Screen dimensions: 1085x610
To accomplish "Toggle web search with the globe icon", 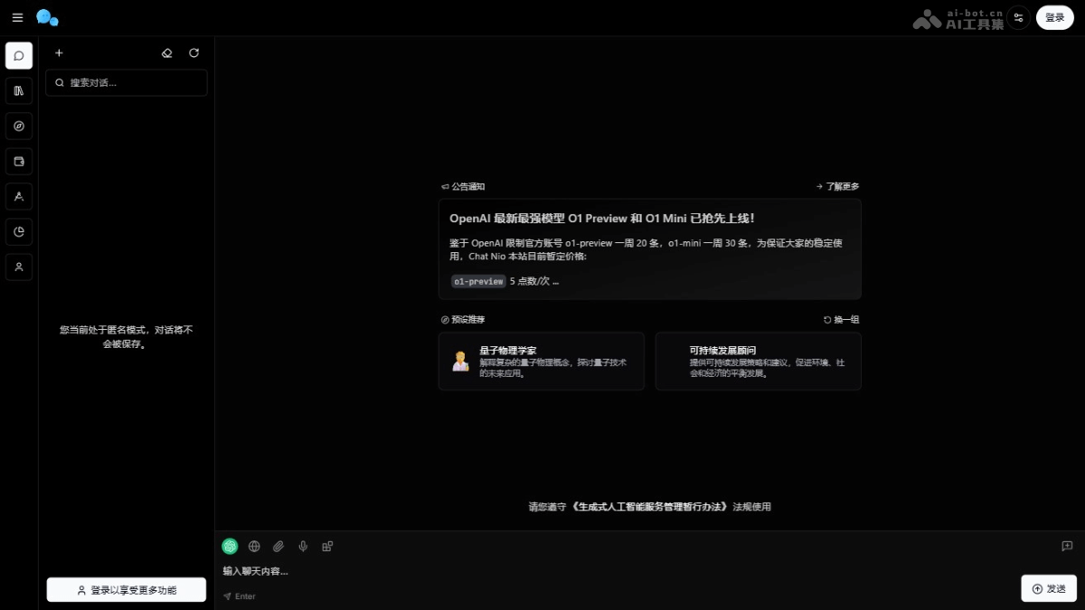I will click(x=254, y=546).
